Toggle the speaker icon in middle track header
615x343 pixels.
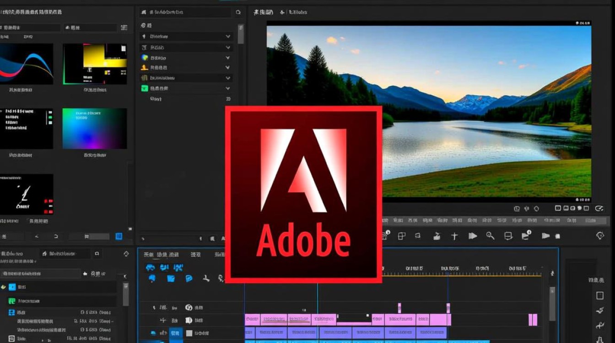pos(189,321)
